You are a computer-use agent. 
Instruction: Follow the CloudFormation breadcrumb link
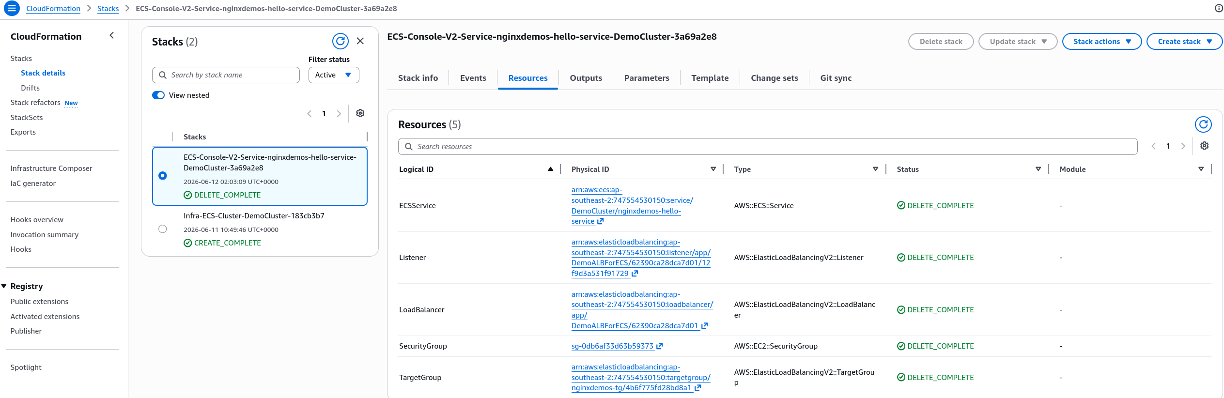tap(53, 8)
